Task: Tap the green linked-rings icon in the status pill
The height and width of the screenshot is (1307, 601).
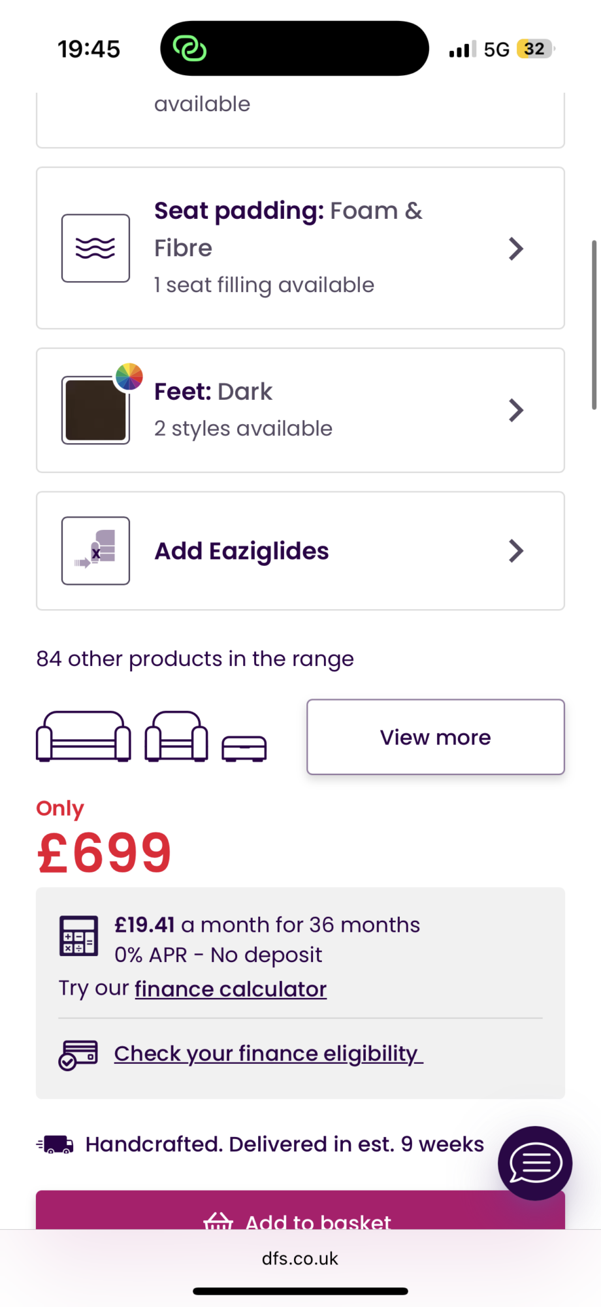Action: click(x=189, y=48)
